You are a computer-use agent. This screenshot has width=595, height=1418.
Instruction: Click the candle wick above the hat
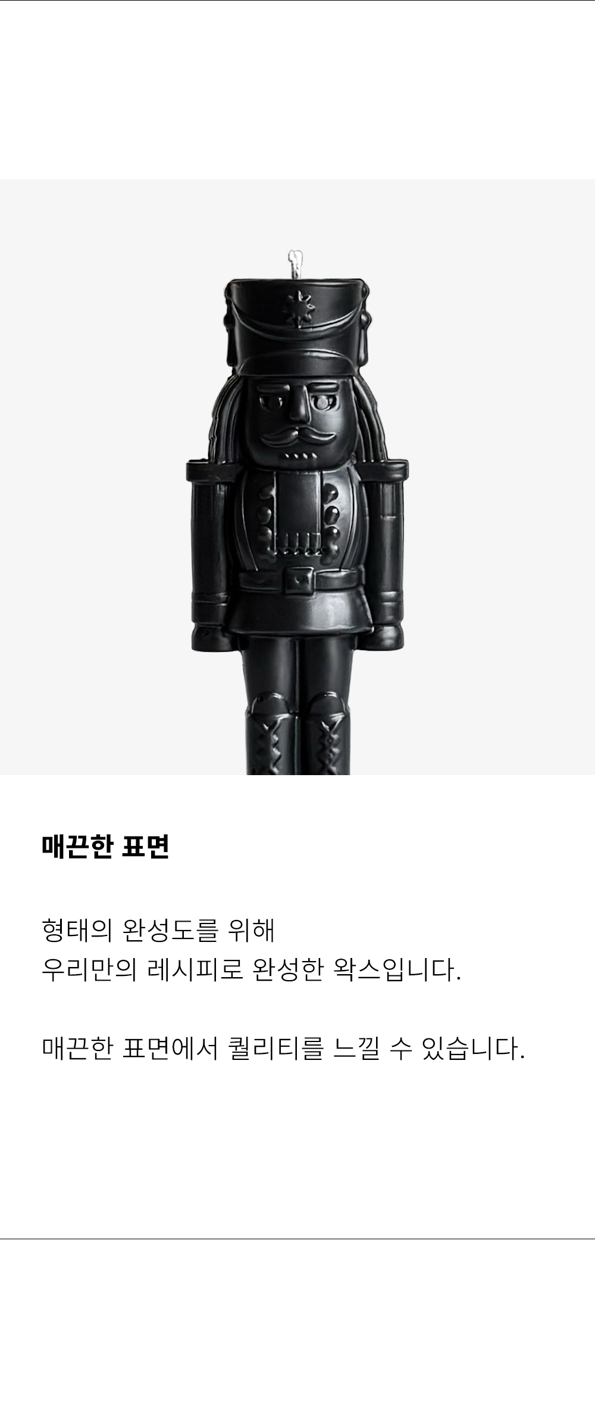pos(295,264)
